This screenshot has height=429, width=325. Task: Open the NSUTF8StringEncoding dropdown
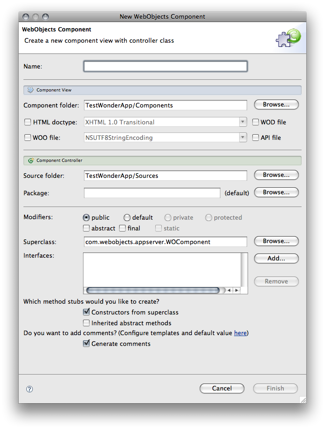click(x=242, y=138)
